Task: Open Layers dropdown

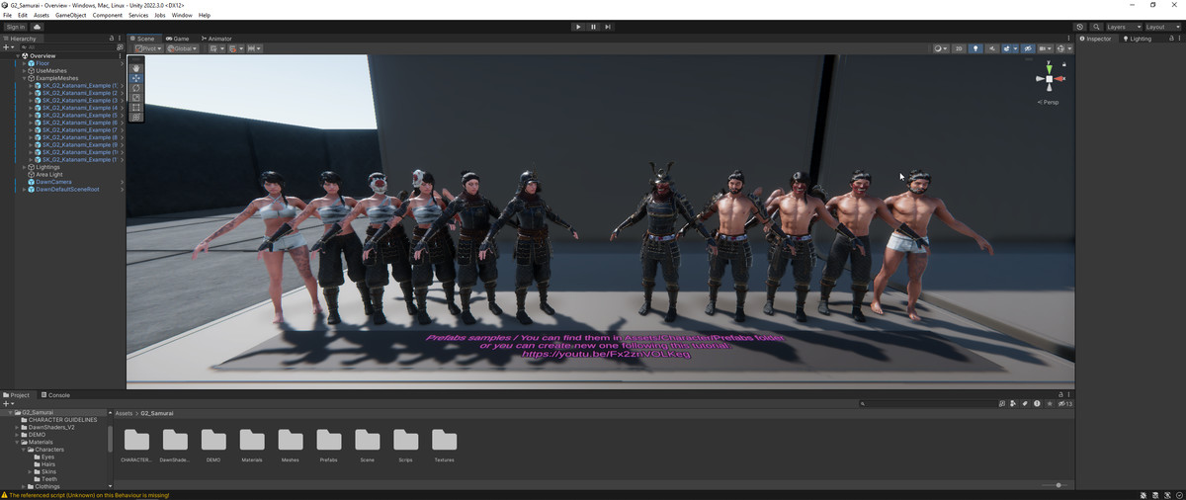Action: pyautogui.click(x=1122, y=27)
